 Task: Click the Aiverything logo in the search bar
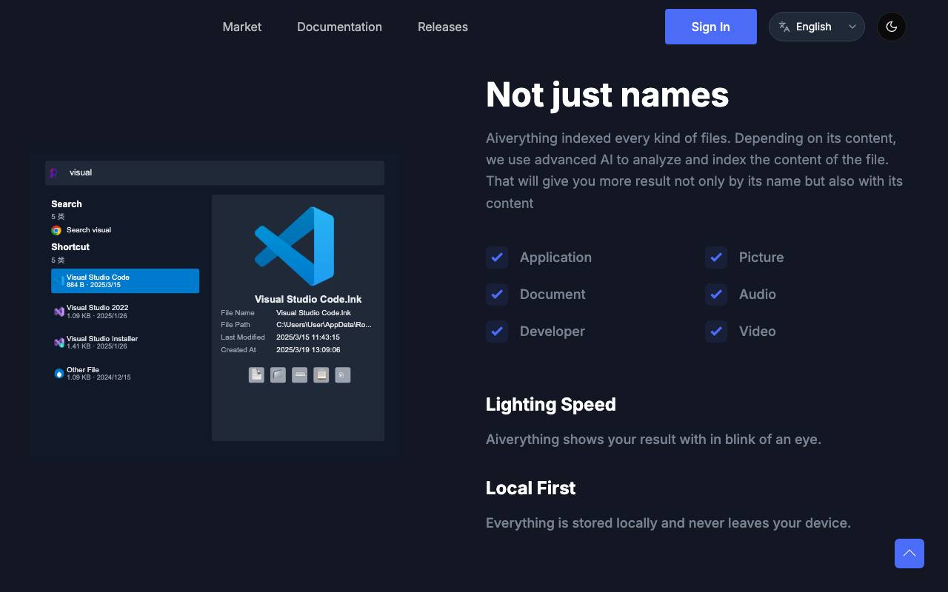(x=54, y=172)
